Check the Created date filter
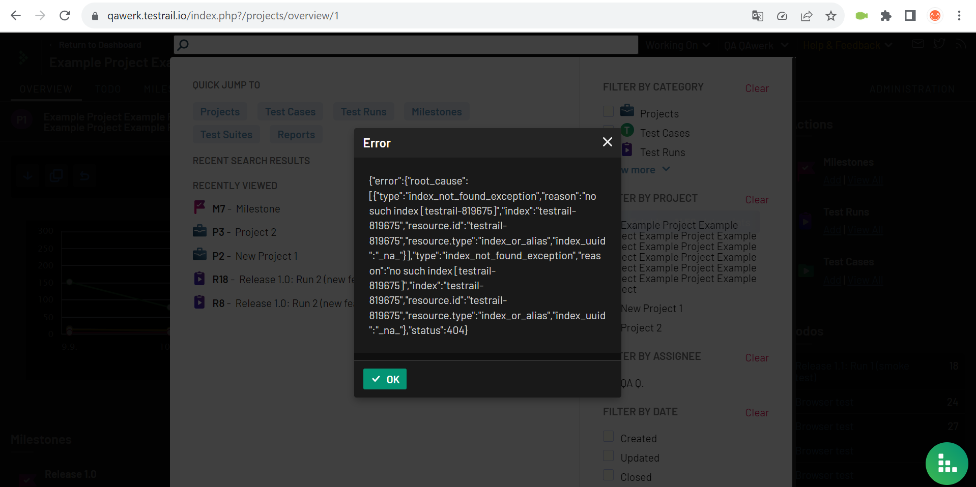This screenshot has height=487, width=976. pos(608,436)
